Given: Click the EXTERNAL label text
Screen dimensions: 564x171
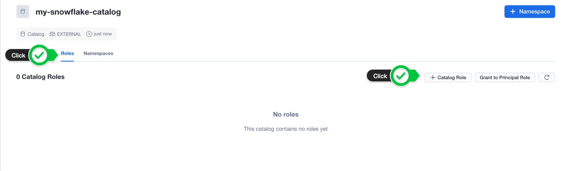Looking at the screenshot, I should [x=69, y=34].
